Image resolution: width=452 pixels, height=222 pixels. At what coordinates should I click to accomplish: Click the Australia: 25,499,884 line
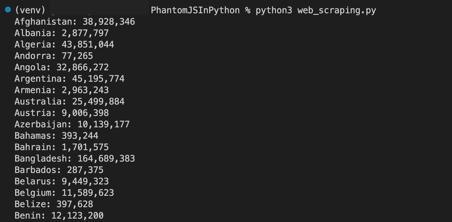pos(69,101)
